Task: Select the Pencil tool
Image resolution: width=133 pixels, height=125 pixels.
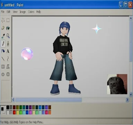Action: tap(3, 43)
